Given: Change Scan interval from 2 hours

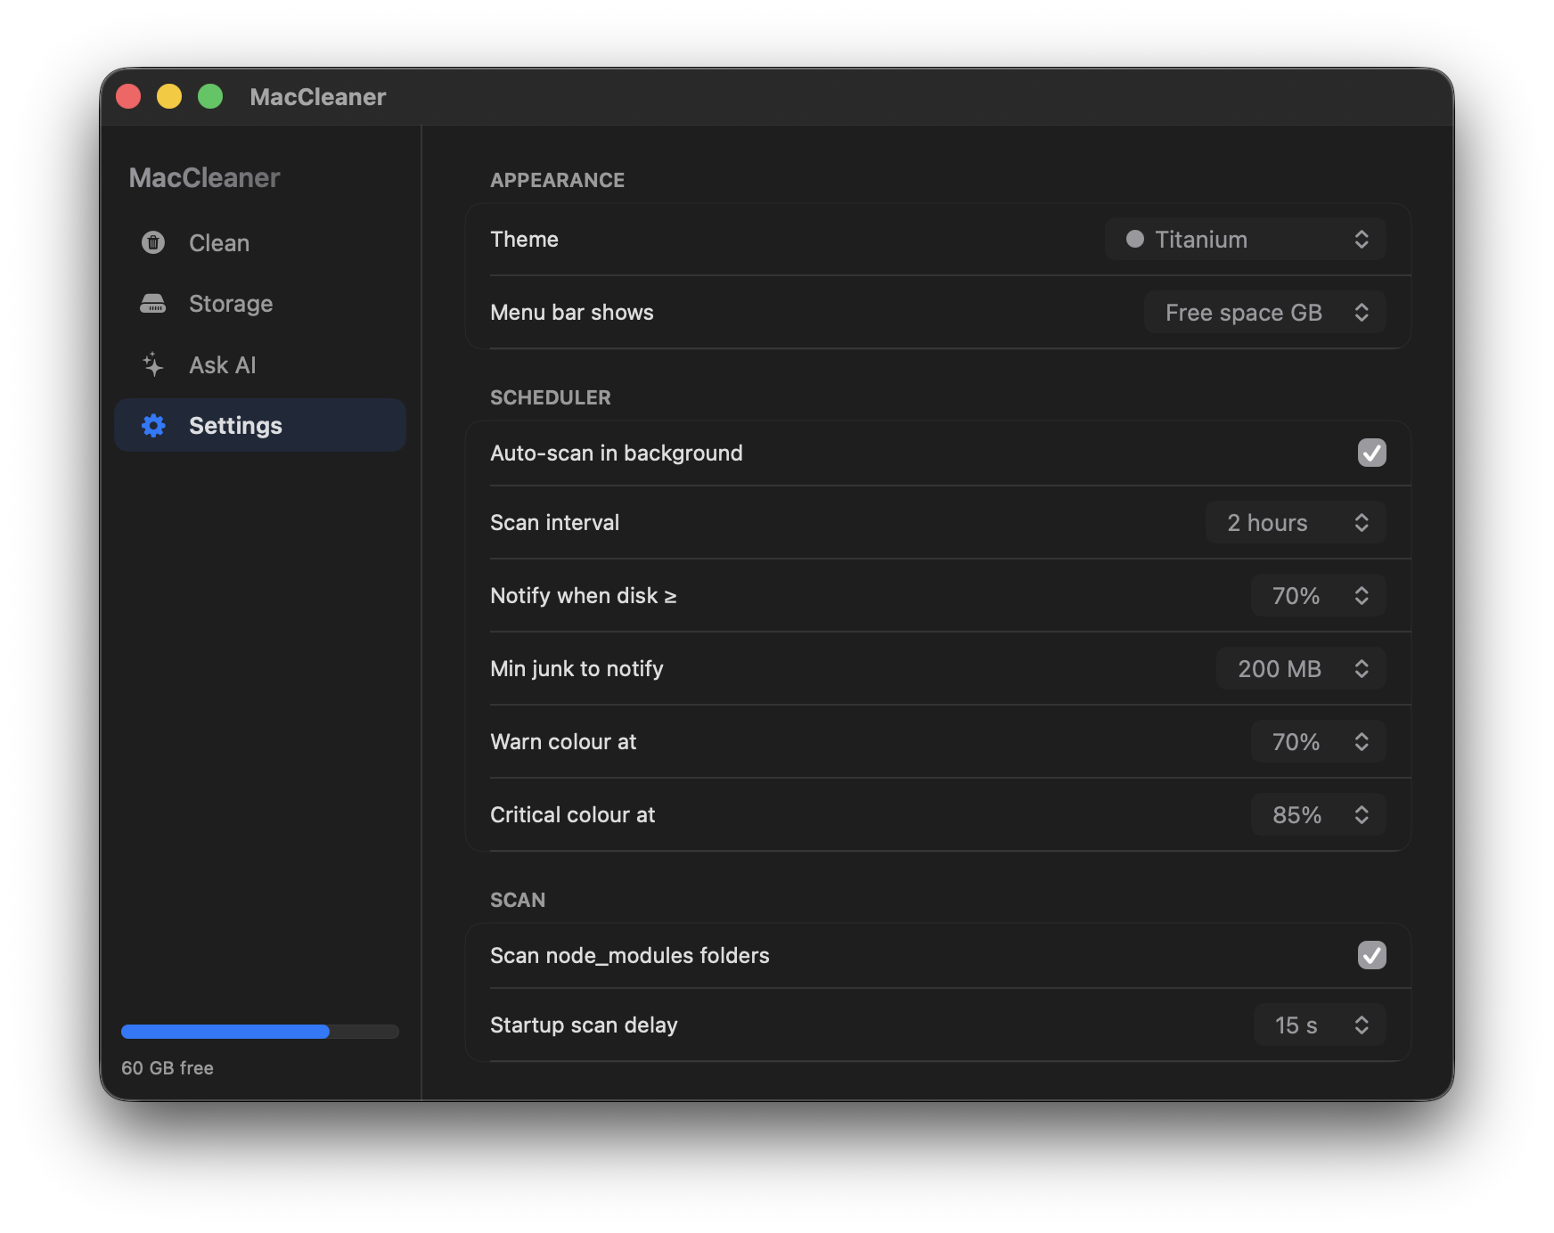Looking at the screenshot, I should (x=1296, y=522).
